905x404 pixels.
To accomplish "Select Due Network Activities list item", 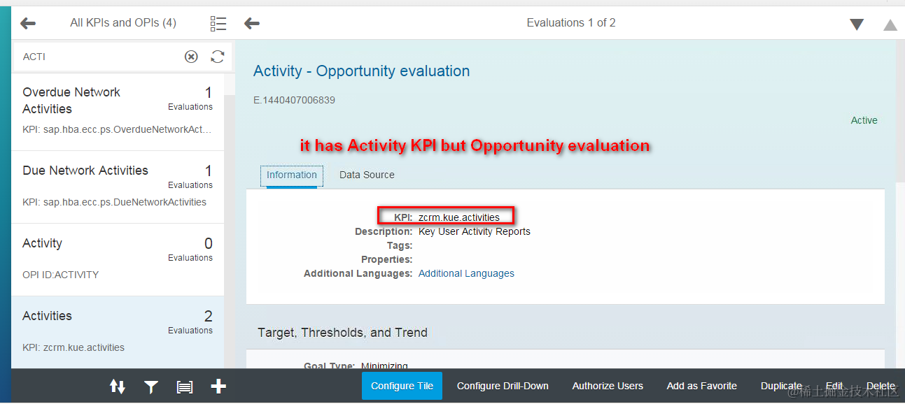I will point(118,187).
